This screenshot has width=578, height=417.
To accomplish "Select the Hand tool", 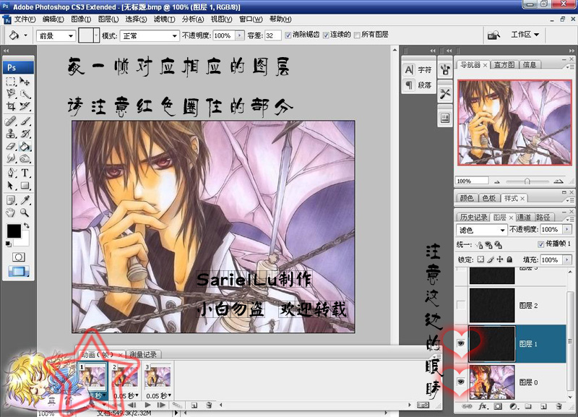I will click(11, 212).
